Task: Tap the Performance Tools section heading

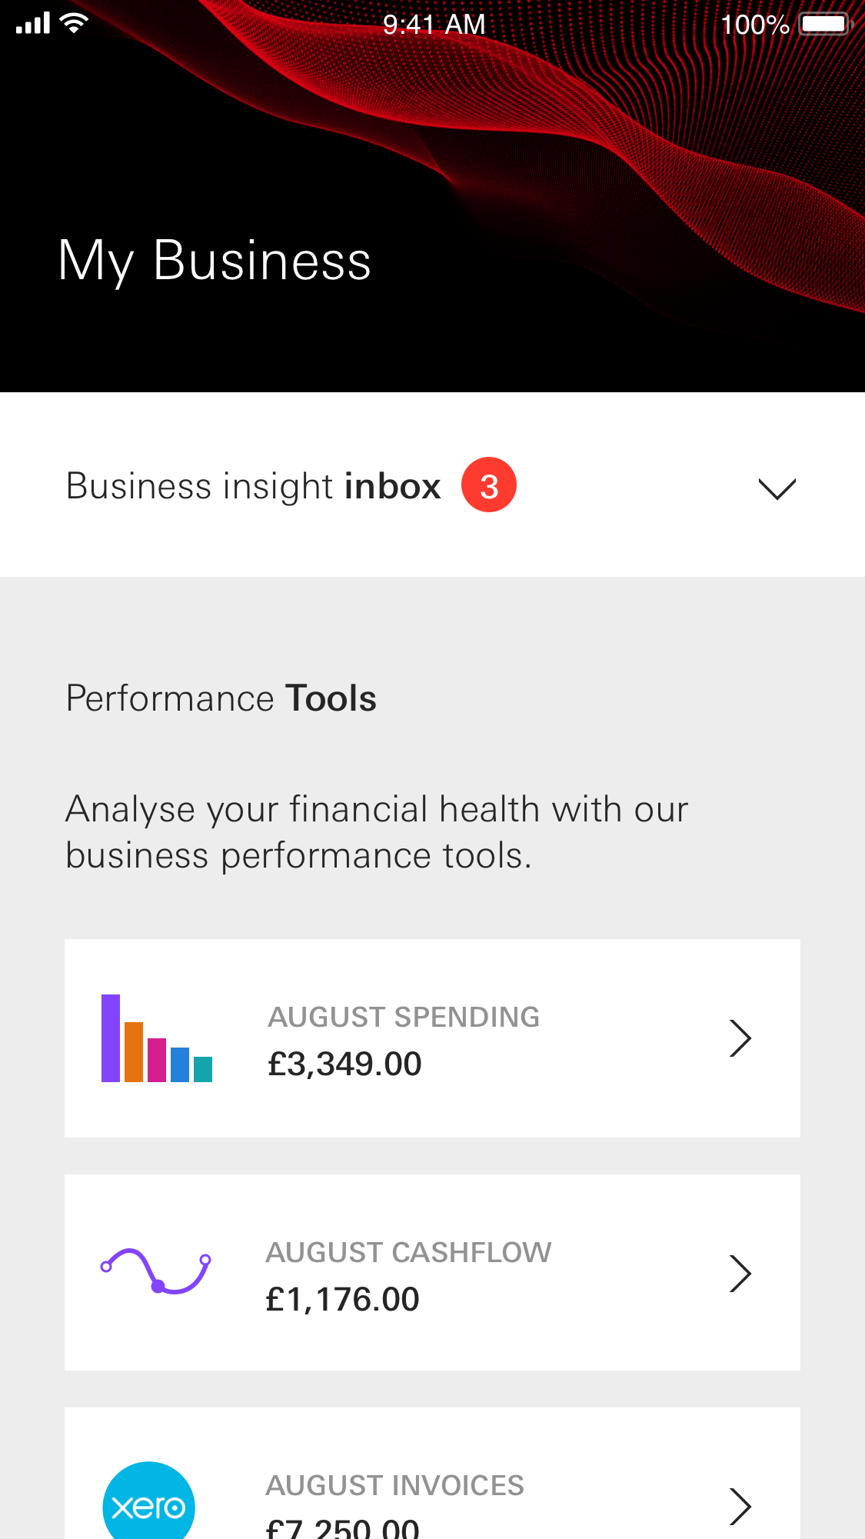Action: tap(221, 698)
